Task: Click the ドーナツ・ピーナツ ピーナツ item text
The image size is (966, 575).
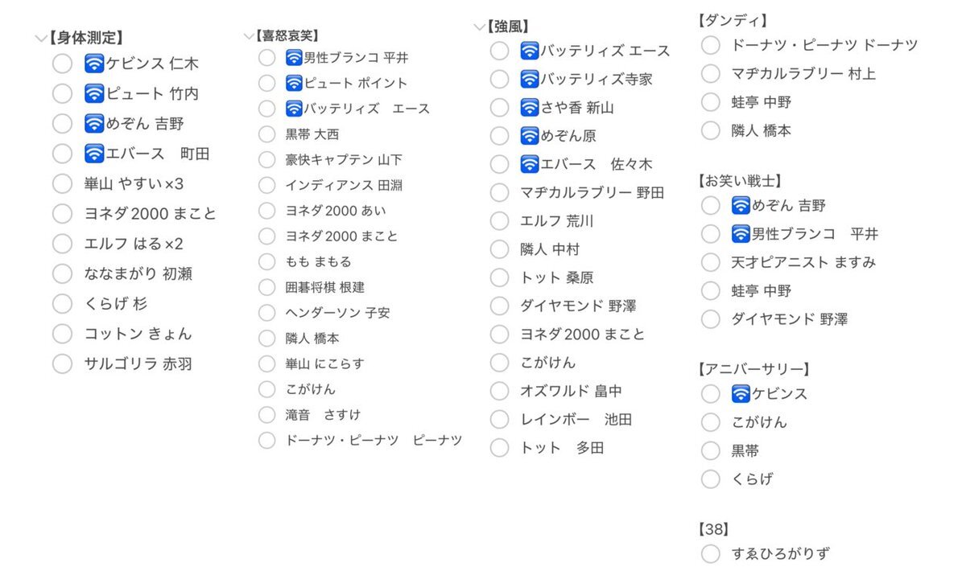Action: coord(374,440)
